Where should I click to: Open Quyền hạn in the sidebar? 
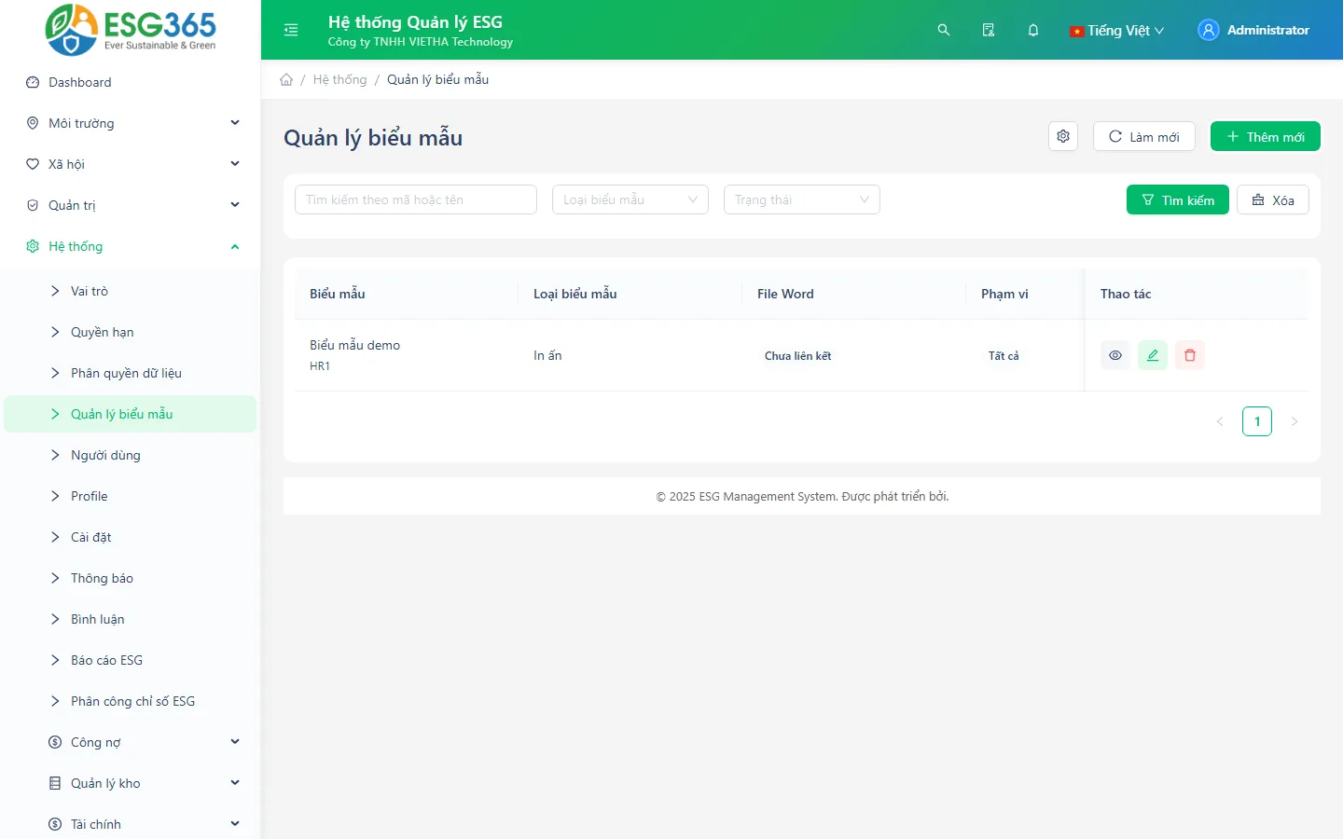tap(131, 332)
